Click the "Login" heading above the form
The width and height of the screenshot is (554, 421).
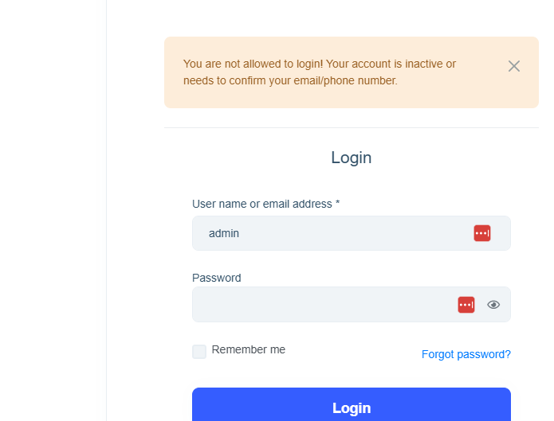pos(351,158)
